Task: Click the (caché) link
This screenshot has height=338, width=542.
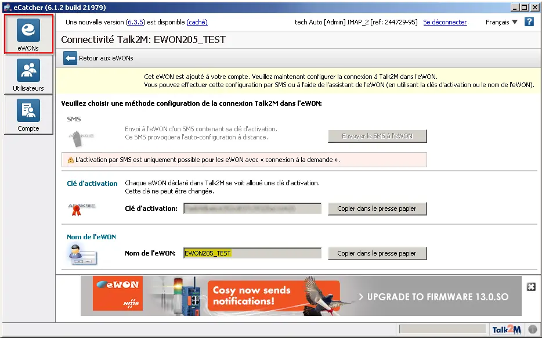Action: (x=197, y=22)
